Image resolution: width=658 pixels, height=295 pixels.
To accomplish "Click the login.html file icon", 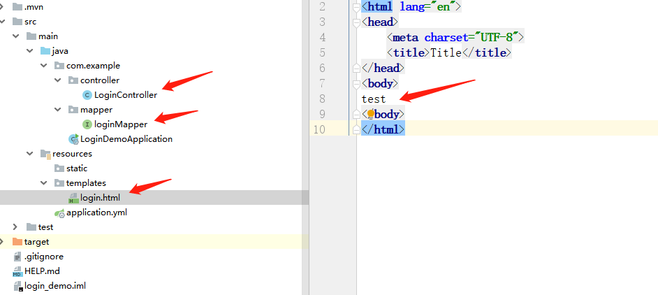I will coord(73,198).
